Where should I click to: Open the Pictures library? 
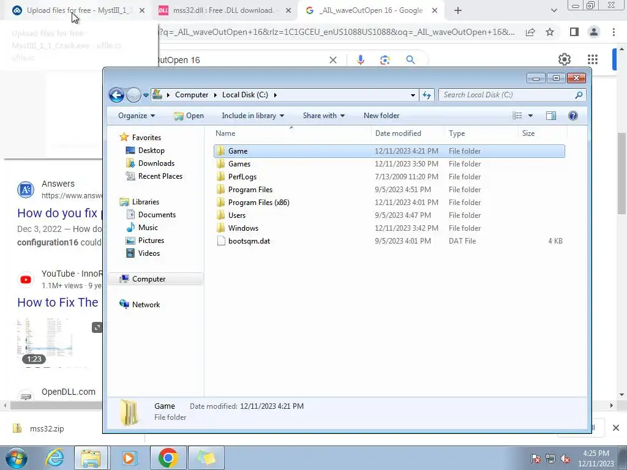click(x=151, y=241)
